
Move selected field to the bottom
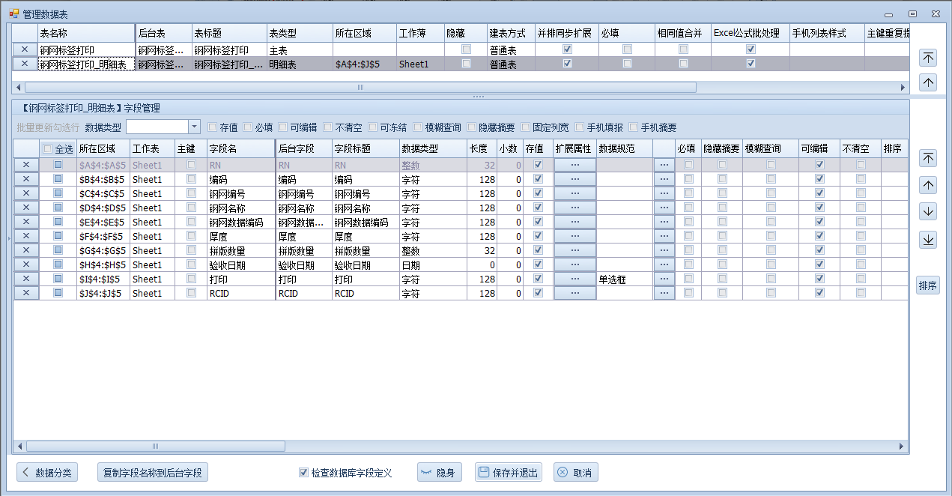(x=928, y=239)
